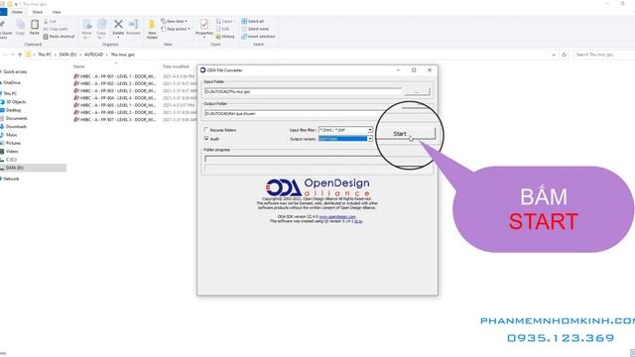
Task: Select the file containing FP-907 - LEVEL 3
Action: [115, 120]
